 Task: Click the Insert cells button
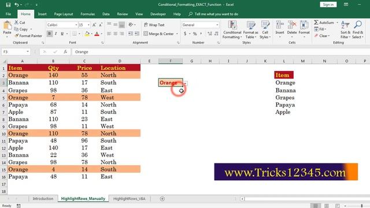coord(280,29)
